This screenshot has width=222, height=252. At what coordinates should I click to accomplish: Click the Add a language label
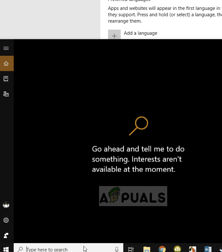coord(140,33)
